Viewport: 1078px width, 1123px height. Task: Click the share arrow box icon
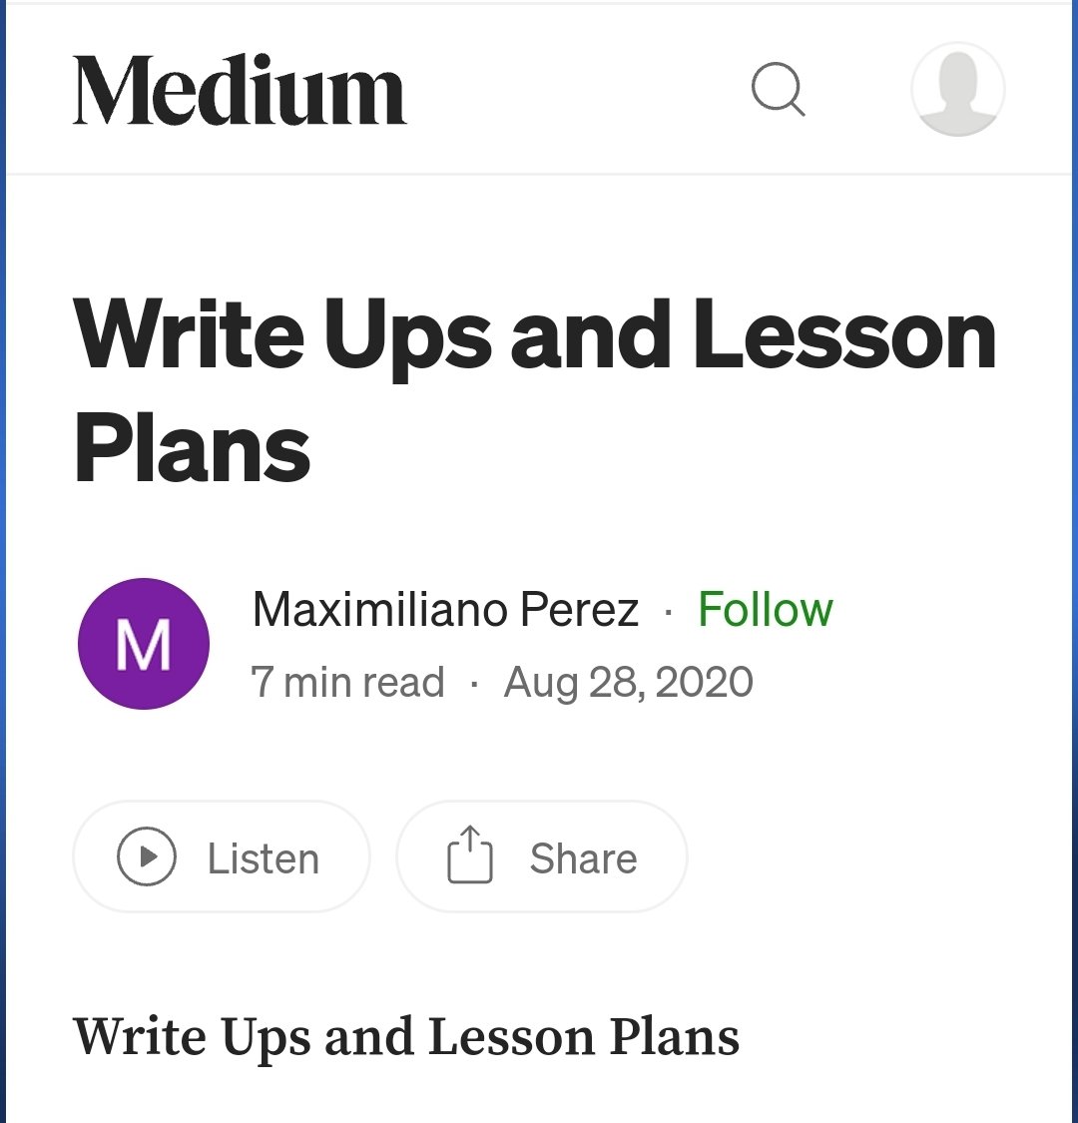tap(469, 856)
